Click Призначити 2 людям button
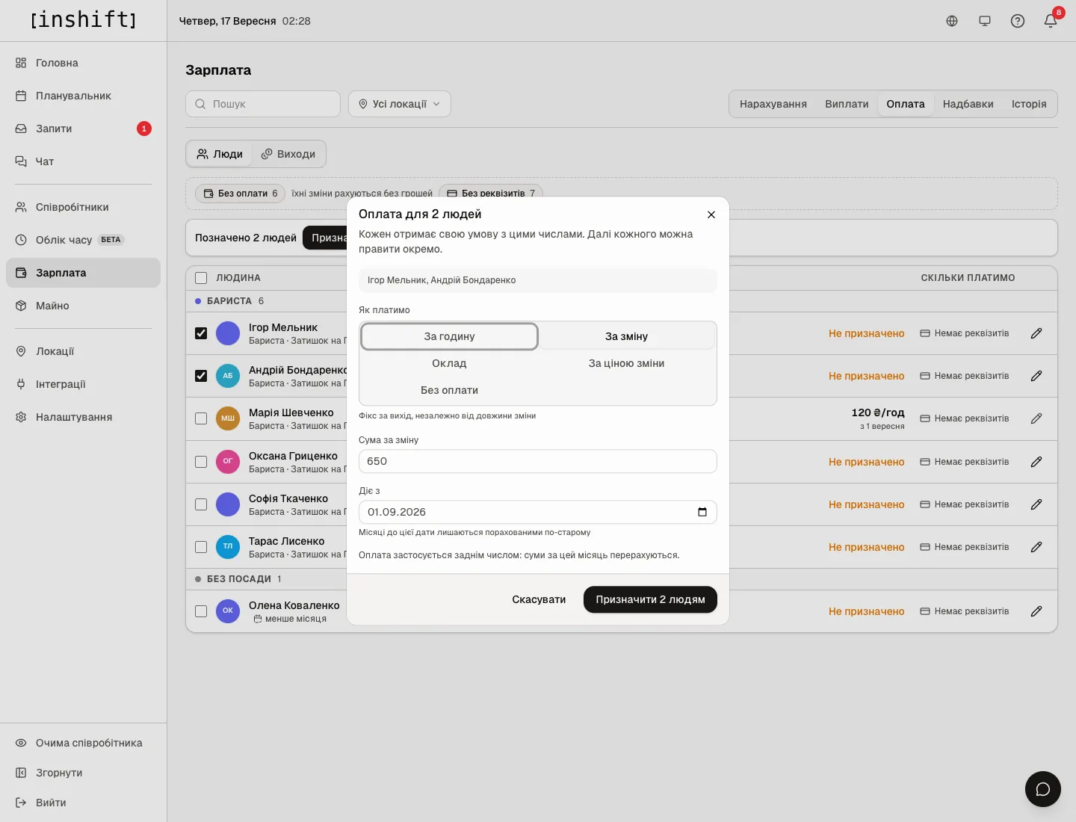Screen dimensions: 1076x822 click(650, 599)
